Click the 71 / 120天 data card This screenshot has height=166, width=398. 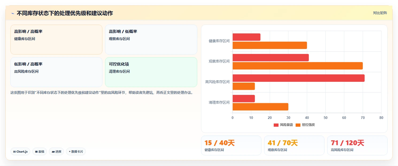point(357,145)
